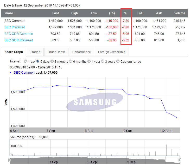The width and height of the screenshot is (190, 166).
Task: Click the Samsung logo on the chart
Action: (95, 102)
